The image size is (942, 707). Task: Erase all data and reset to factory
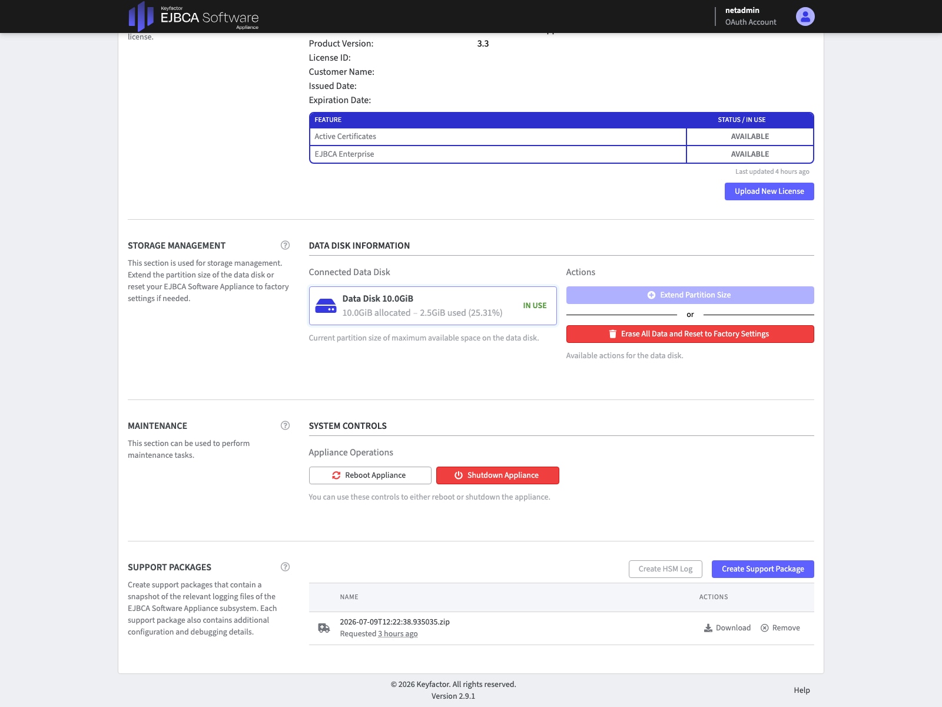[x=690, y=334]
